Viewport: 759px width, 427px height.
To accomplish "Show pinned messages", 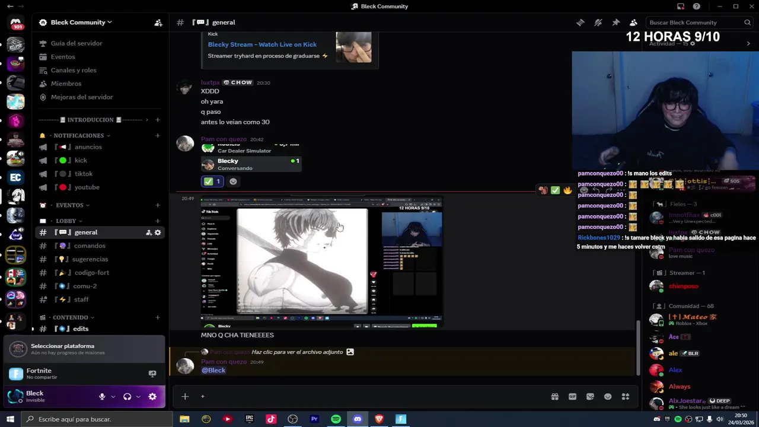I will click(616, 23).
